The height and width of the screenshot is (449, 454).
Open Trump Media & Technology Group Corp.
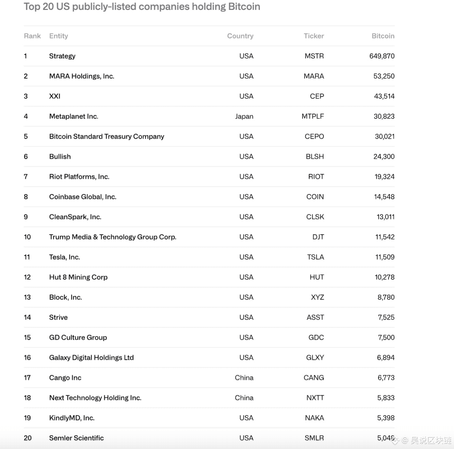112,237
